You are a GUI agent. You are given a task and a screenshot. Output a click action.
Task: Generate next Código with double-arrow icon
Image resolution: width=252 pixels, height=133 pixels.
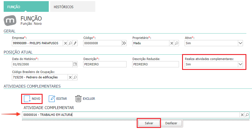124,43
